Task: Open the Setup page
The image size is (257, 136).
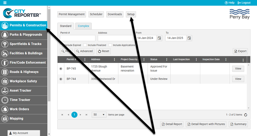Action: coord(131,14)
